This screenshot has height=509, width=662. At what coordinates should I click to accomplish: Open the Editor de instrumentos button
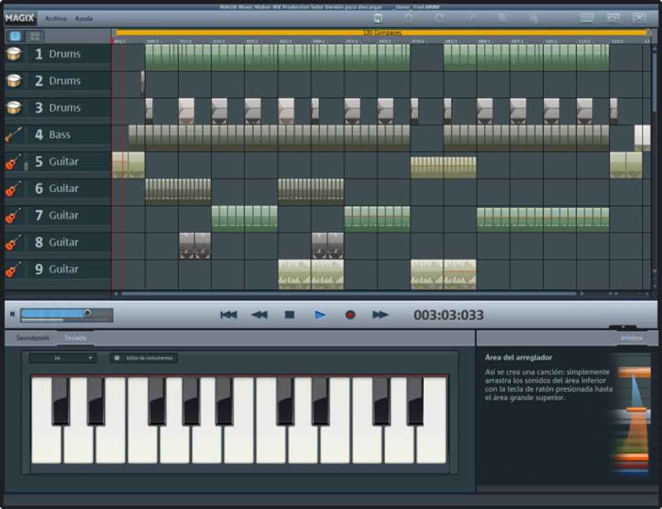click(143, 358)
